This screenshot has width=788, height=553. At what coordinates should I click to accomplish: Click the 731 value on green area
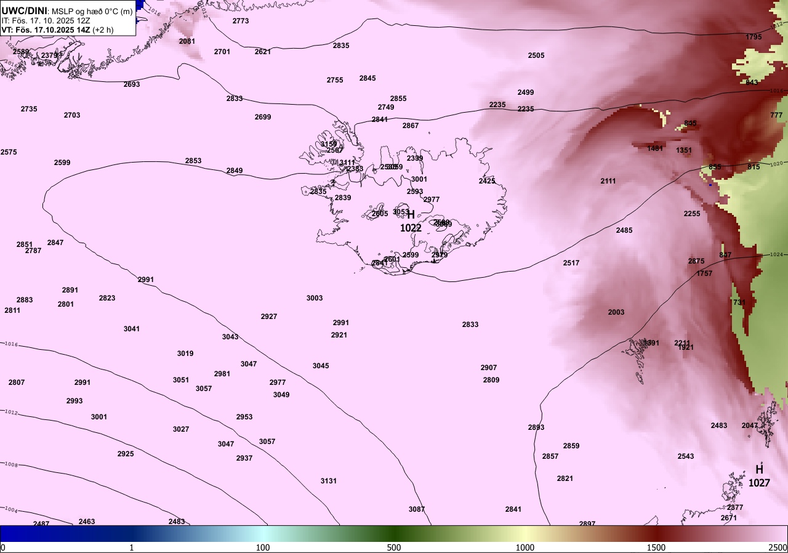739,302
